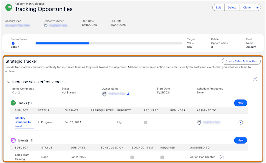
Task: Click the blue objective progress bar
Action: pyautogui.click(x=63, y=43)
